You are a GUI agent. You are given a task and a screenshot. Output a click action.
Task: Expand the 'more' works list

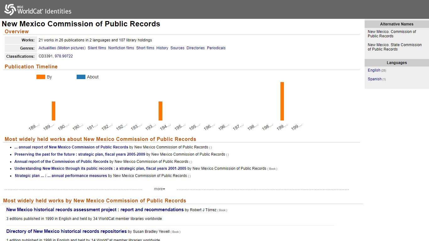click(160, 189)
